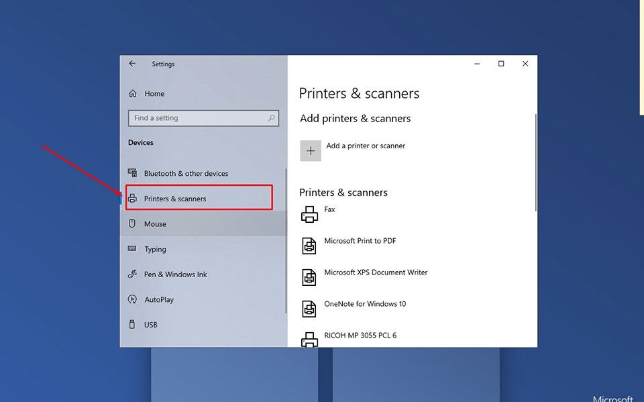Select OneNote for Windows 10 printer
The height and width of the screenshot is (402, 644).
(365, 304)
